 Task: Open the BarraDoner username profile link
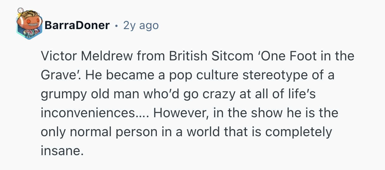[77, 25]
